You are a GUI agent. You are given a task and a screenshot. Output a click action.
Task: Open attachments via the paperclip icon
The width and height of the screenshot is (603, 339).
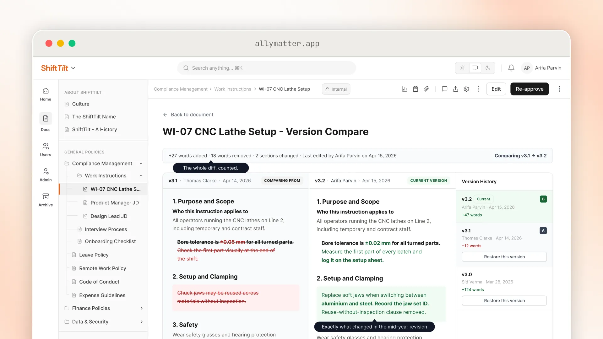pyautogui.click(x=426, y=89)
